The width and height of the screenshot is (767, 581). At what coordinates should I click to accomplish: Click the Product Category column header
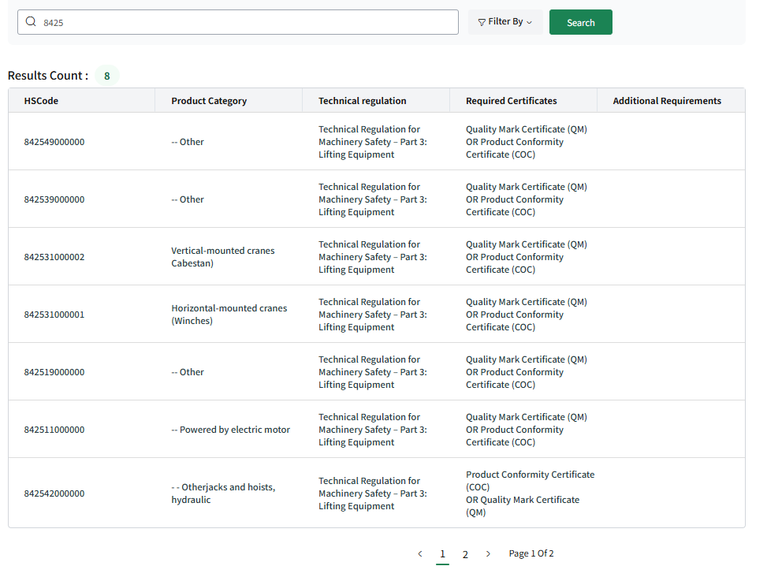(209, 101)
